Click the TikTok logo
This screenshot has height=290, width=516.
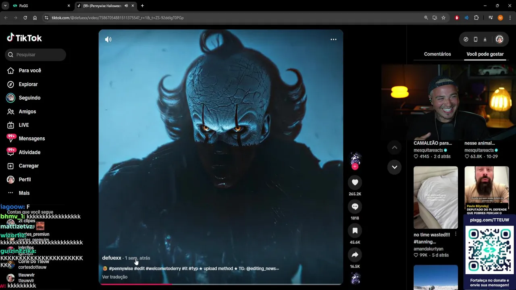24,38
